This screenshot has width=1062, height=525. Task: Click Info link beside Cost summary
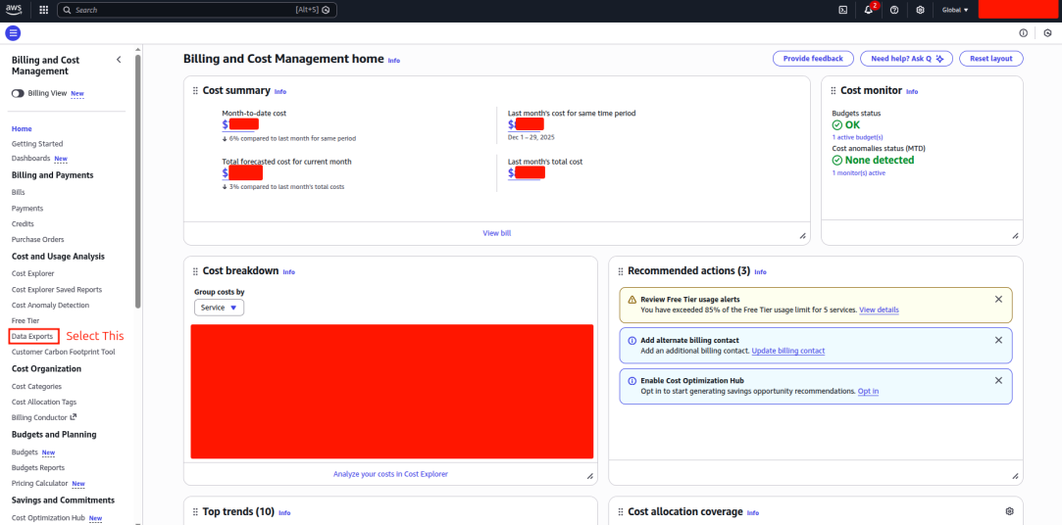pyautogui.click(x=280, y=91)
